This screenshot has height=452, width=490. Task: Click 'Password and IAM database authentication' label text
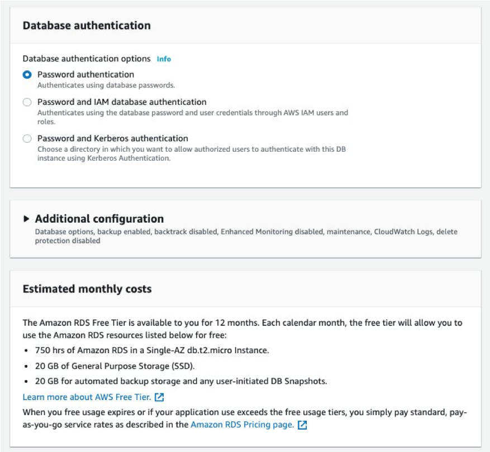122,102
